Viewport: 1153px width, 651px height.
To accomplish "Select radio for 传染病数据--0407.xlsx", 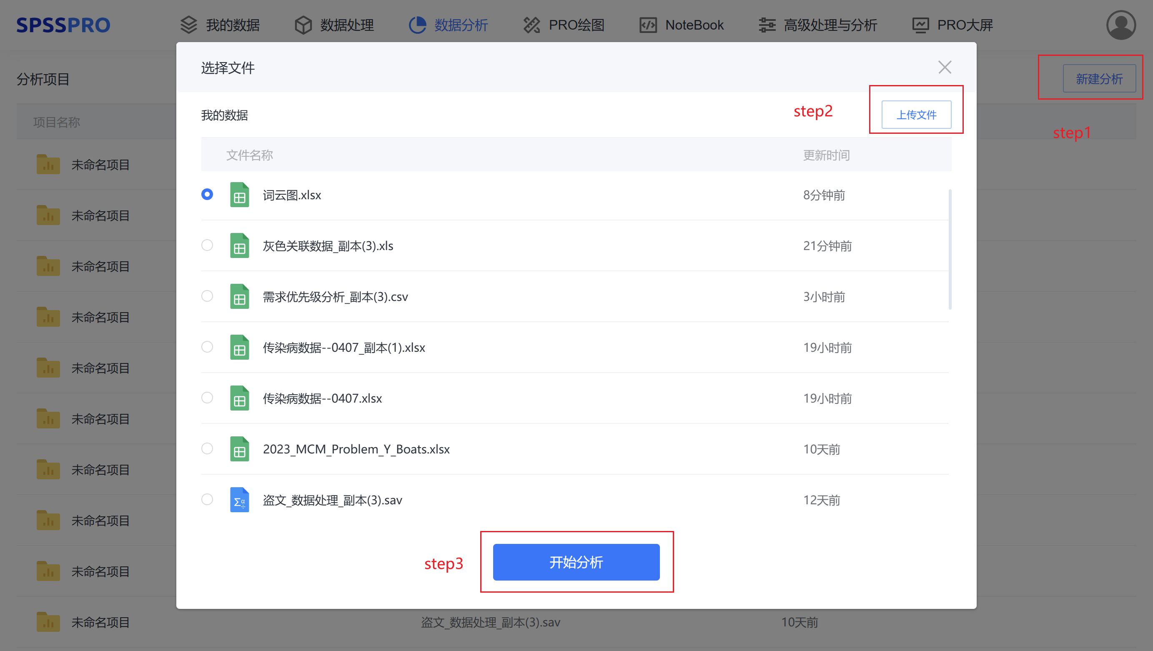I will point(207,397).
